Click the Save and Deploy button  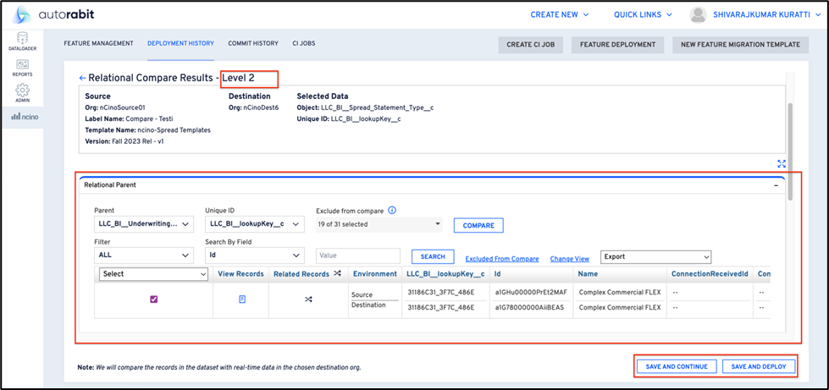click(758, 366)
